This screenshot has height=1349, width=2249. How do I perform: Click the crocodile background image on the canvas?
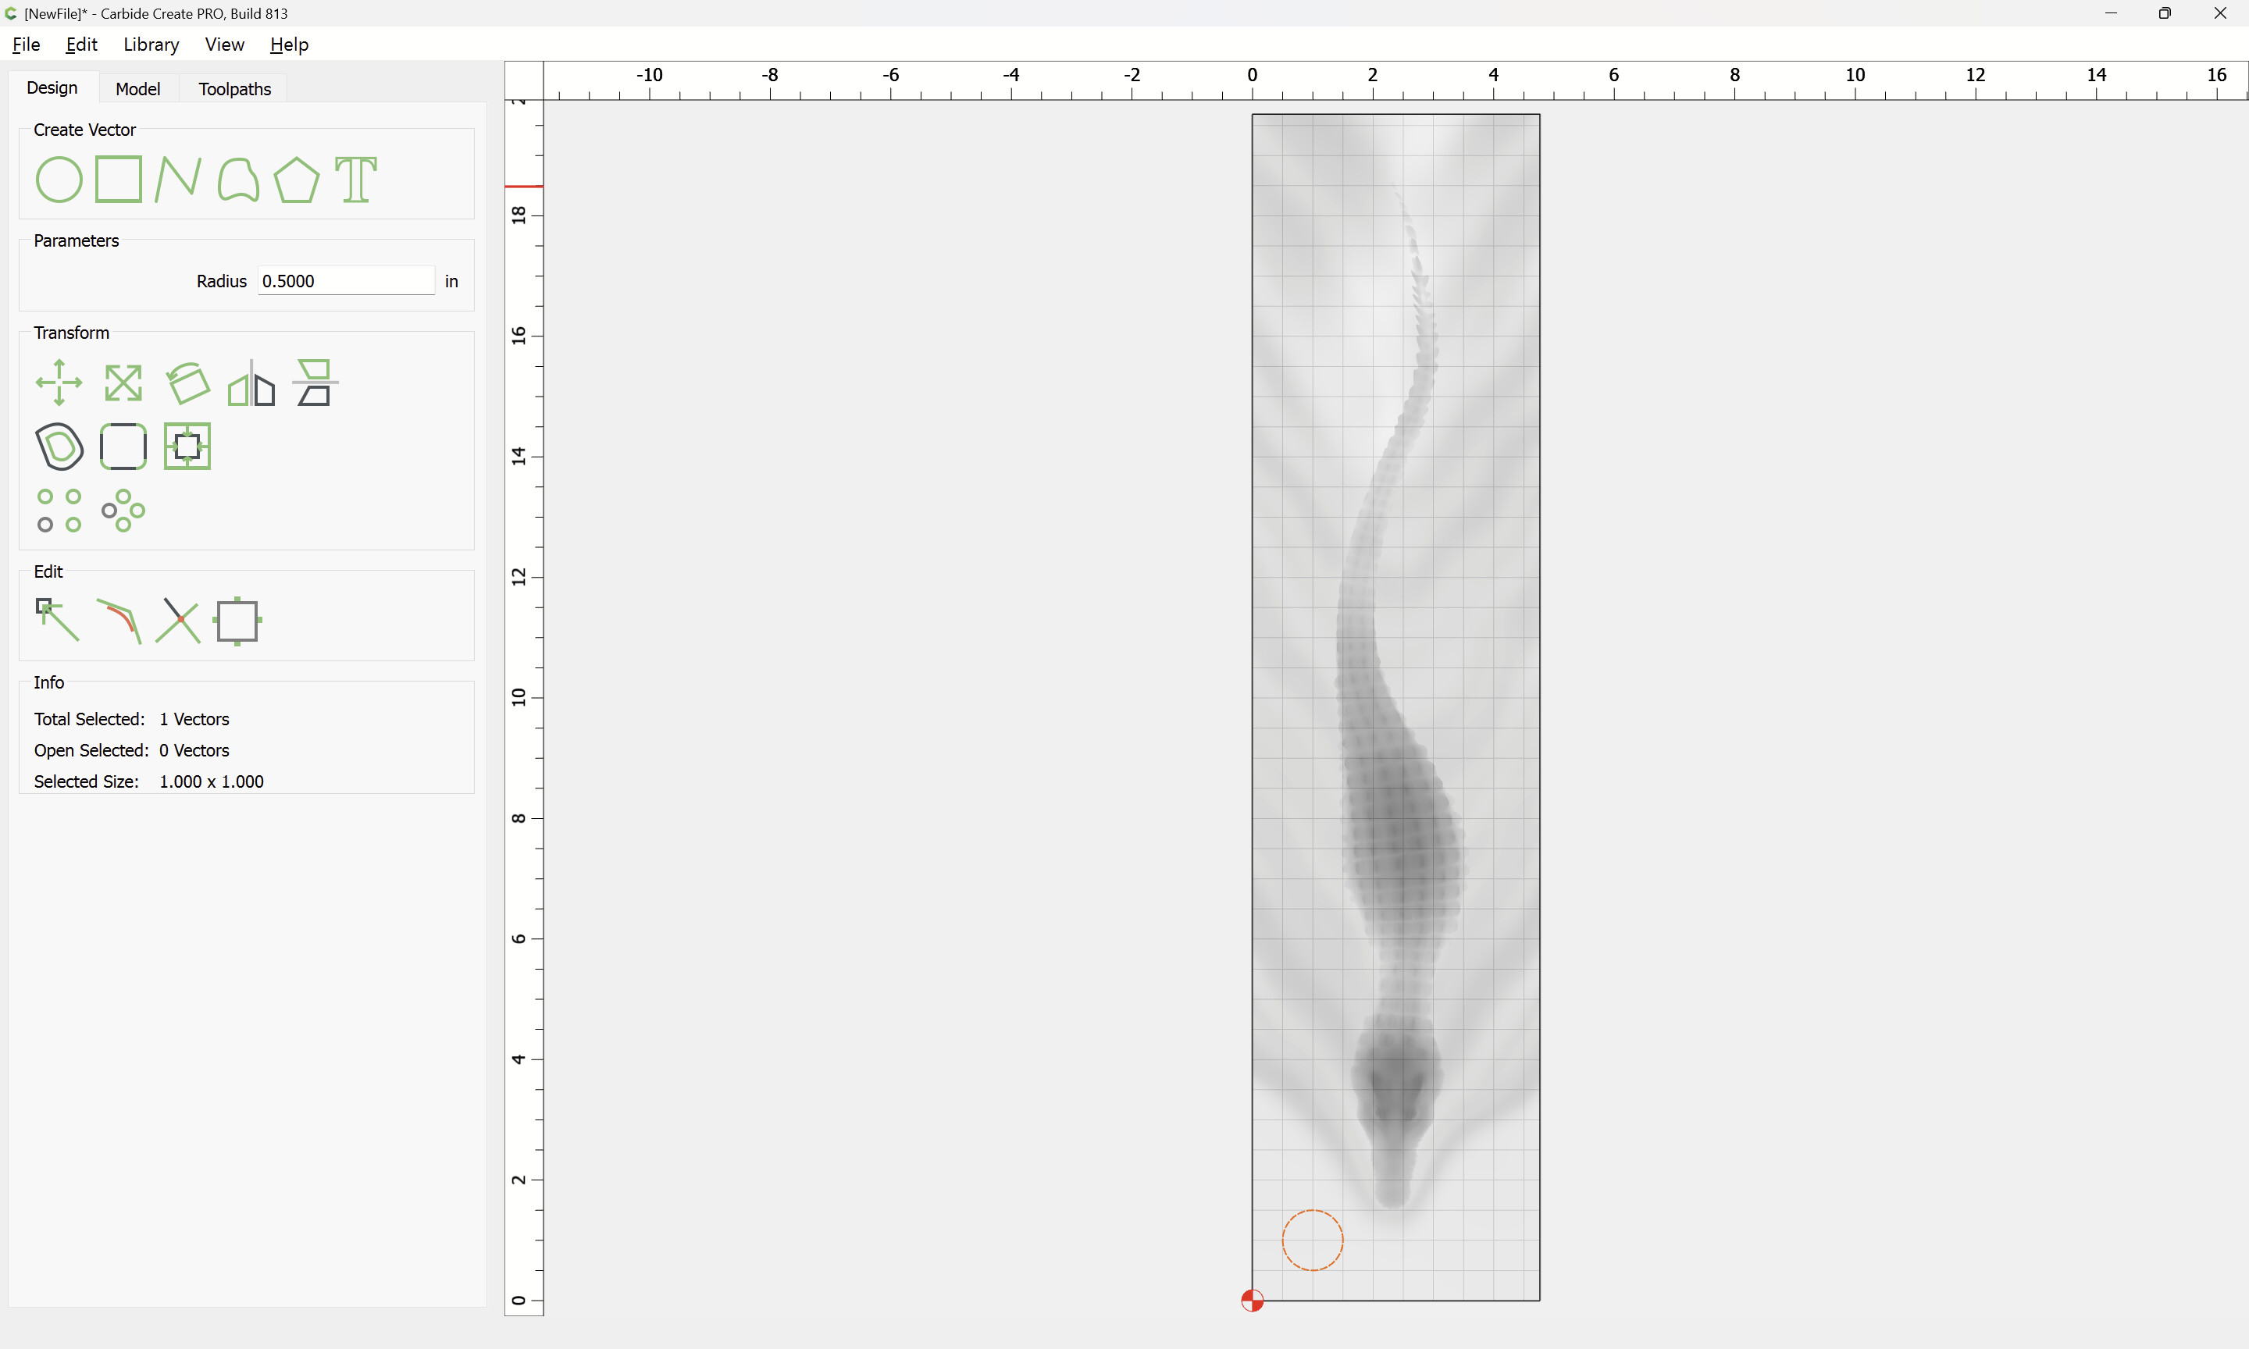click(1395, 707)
